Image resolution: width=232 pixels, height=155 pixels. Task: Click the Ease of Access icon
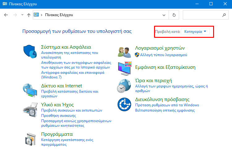tap(124, 104)
